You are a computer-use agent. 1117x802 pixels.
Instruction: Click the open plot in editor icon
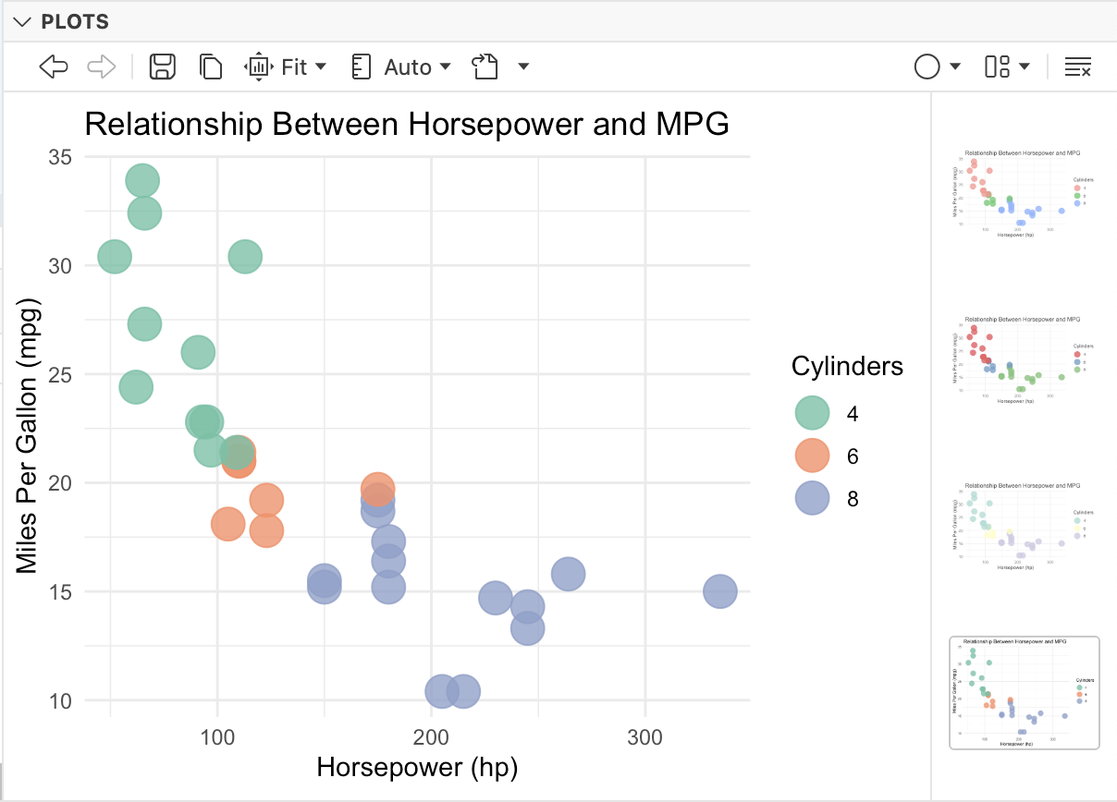pyautogui.click(x=485, y=67)
